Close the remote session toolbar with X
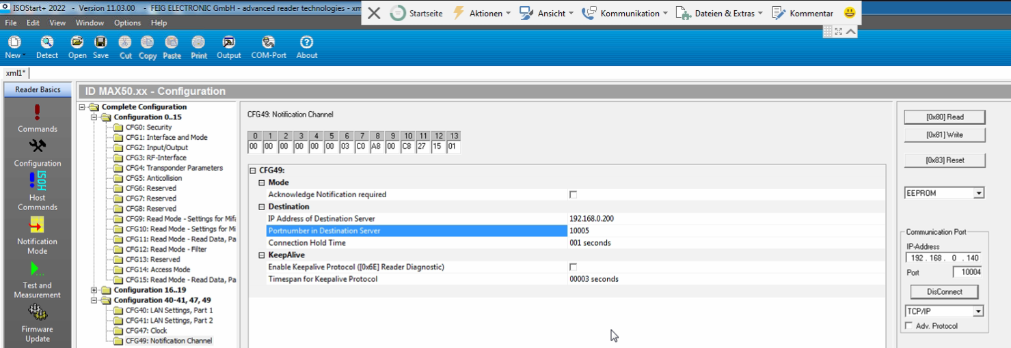The height and width of the screenshot is (348, 1011). click(374, 13)
